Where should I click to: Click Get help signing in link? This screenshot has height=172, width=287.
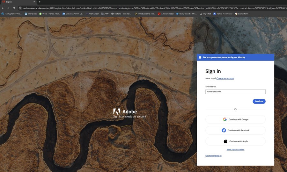pos(213,156)
